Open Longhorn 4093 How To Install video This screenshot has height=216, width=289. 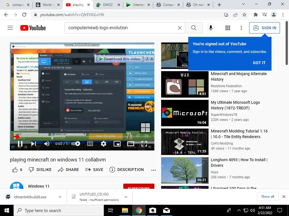[x=185, y=170]
